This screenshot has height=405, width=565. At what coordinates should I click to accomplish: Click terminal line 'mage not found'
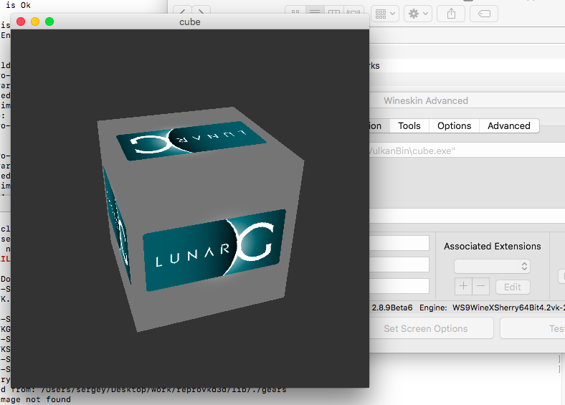click(35, 399)
